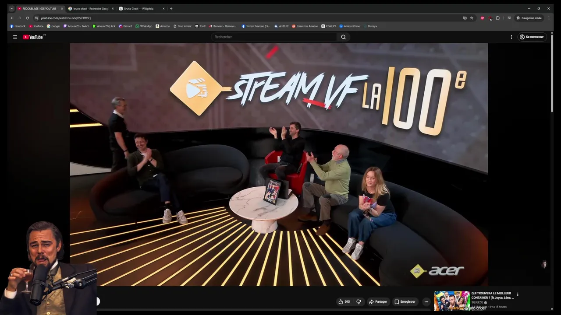Click the Se connecter sign-in button

[532, 37]
